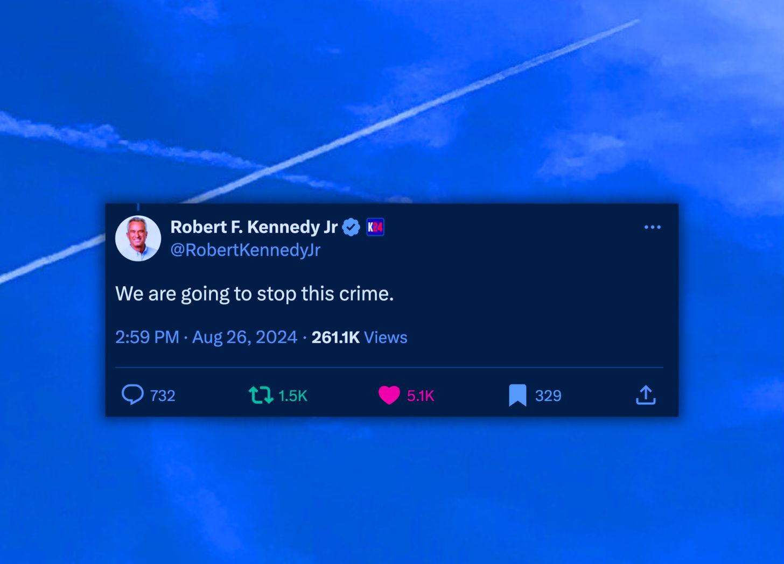The image size is (784, 564).
Task: Click where the two contrails cross
Action: pyautogui.click(x=269, y=171)
